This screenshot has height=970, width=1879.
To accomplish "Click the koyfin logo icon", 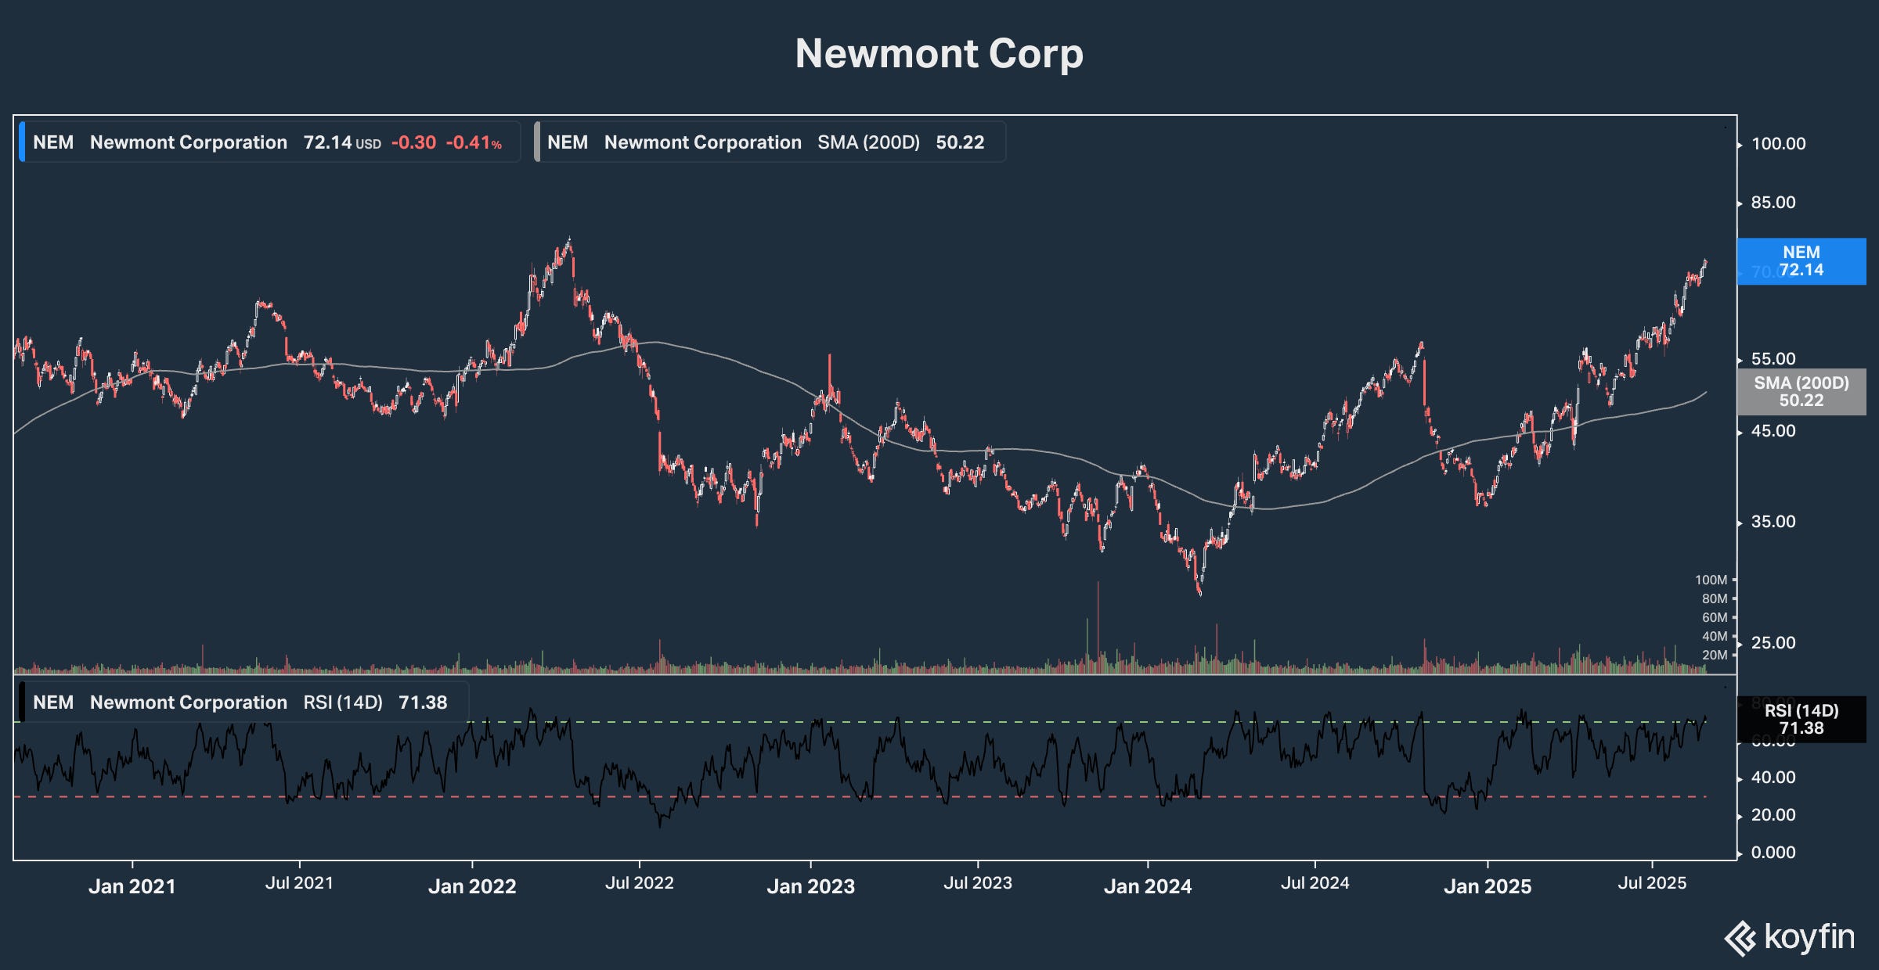I will pos(1740,938).
